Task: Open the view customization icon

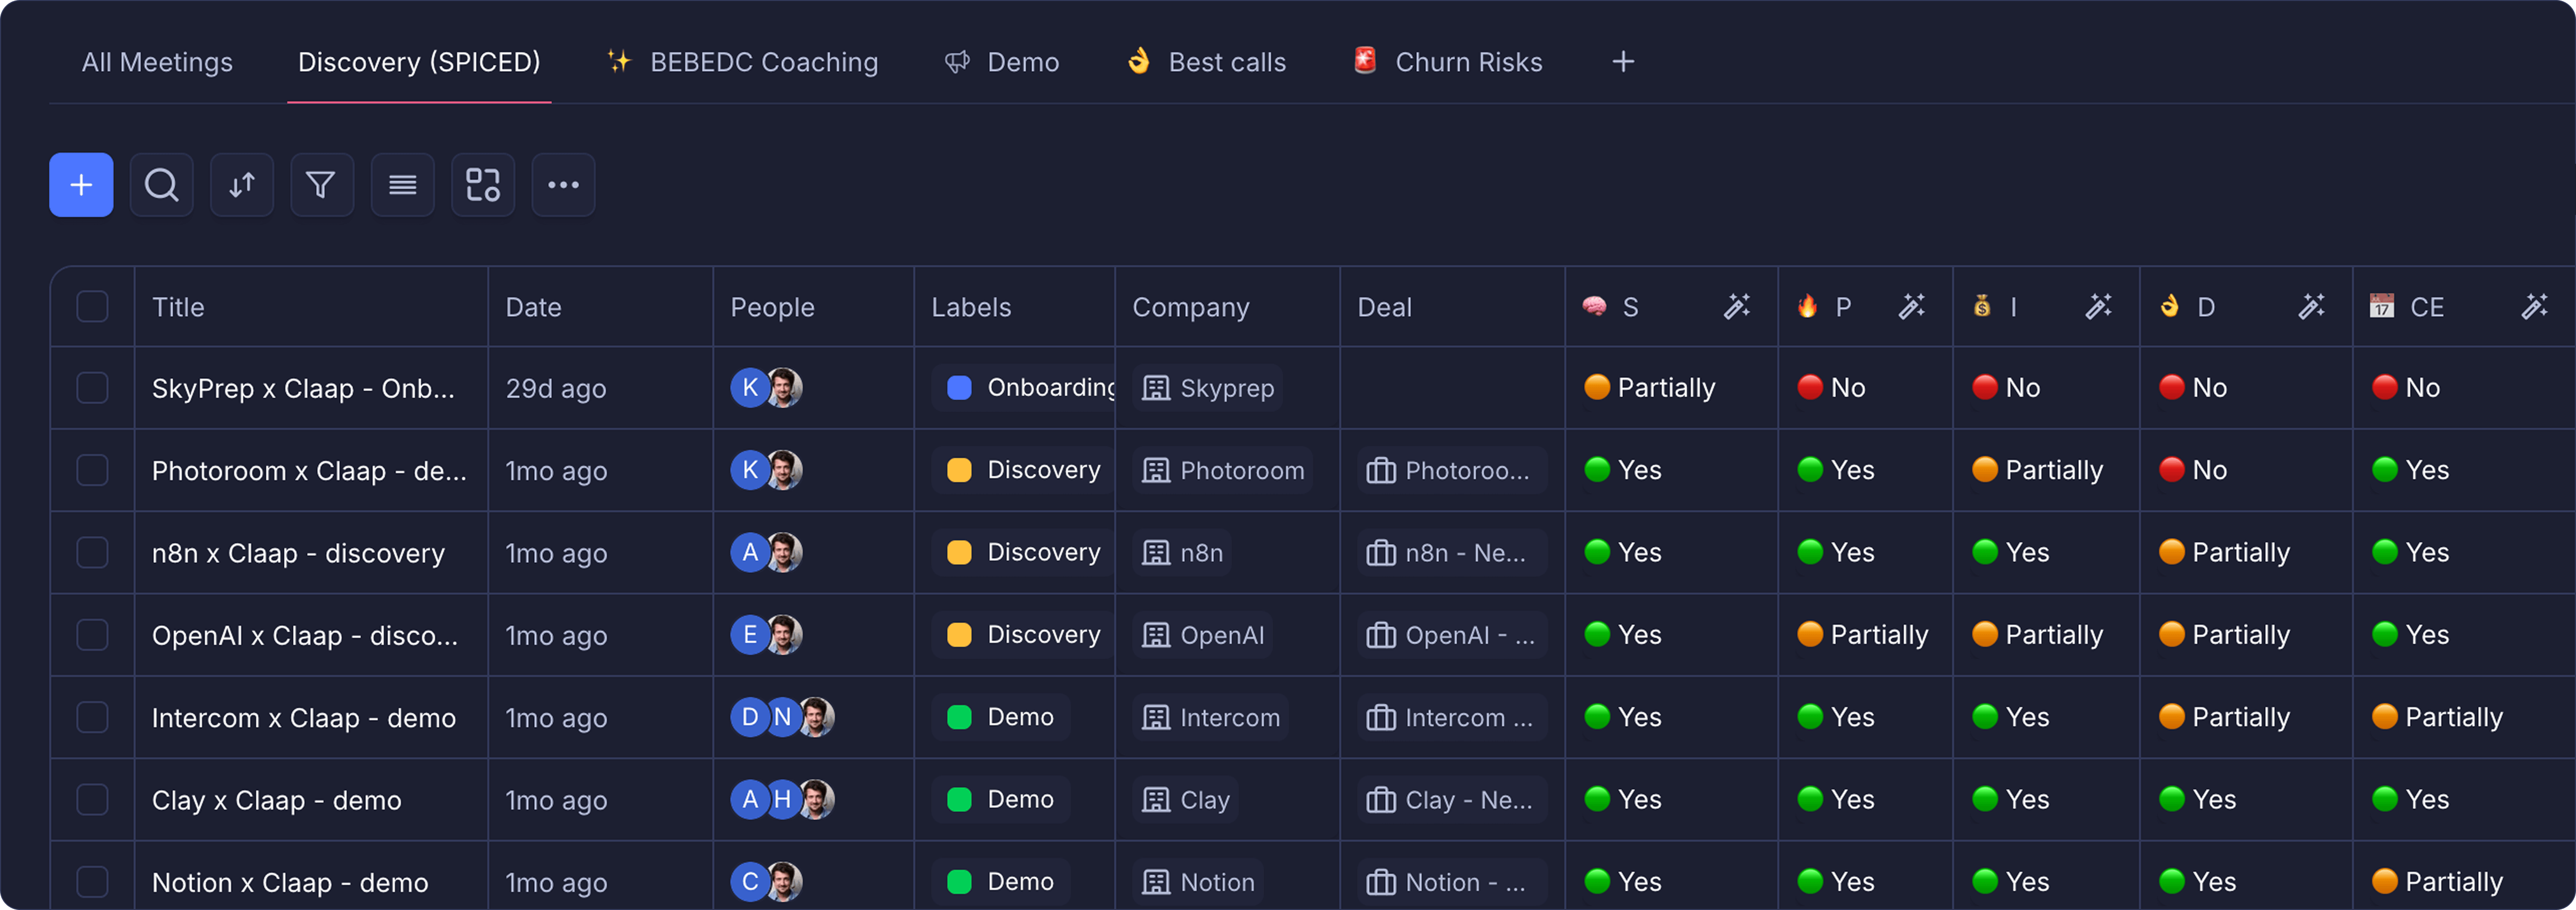Action: (483, 185)
